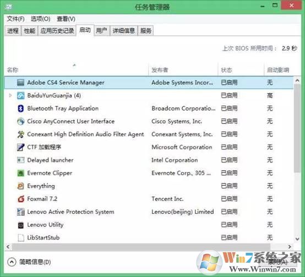Select Conexant High Definition Audio Filter Agent

(85, 134)
